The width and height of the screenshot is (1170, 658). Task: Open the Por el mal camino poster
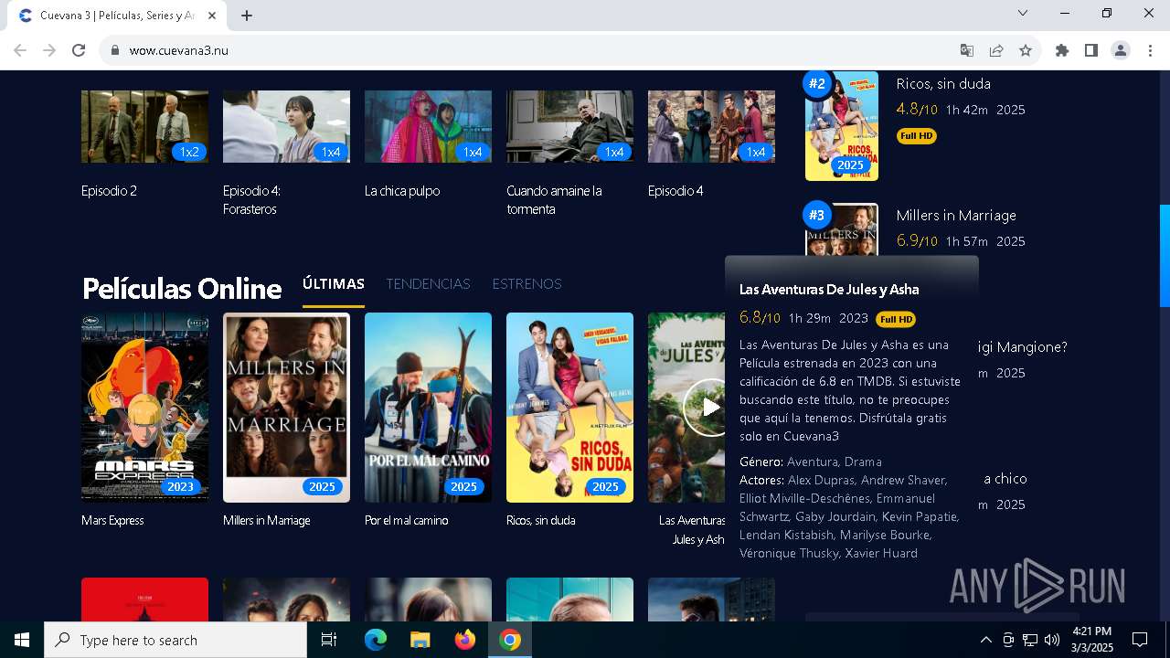pos(428,408)
